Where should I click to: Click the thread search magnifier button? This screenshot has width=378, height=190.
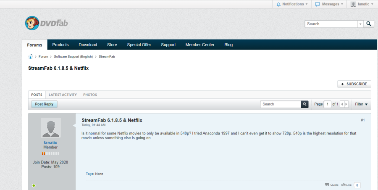(305, 104)
